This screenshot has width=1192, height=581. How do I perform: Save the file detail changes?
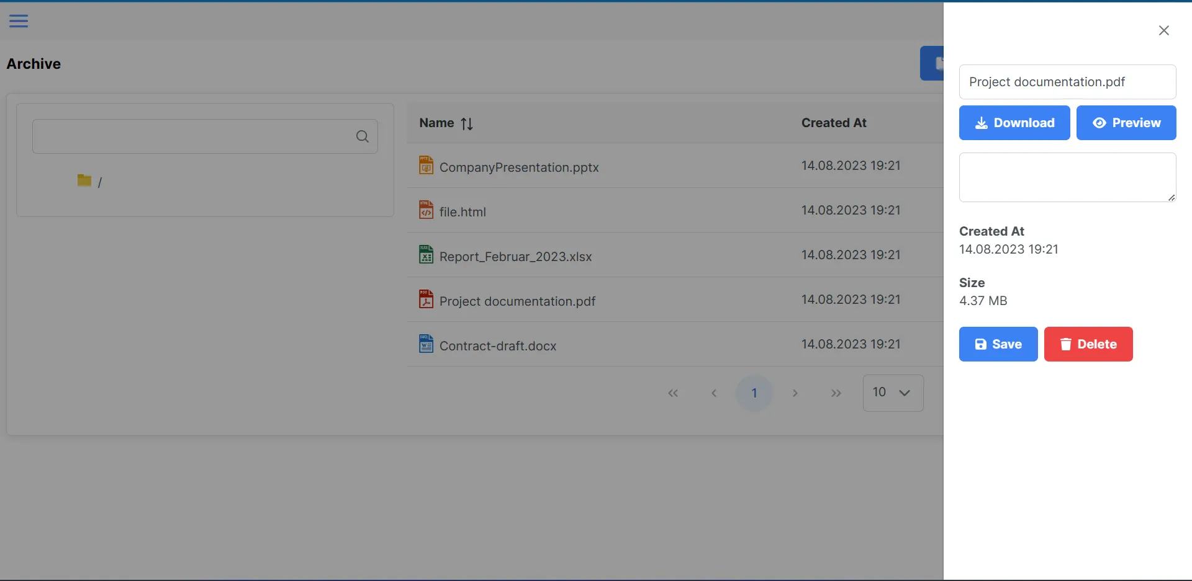click(x=998, y=344)
